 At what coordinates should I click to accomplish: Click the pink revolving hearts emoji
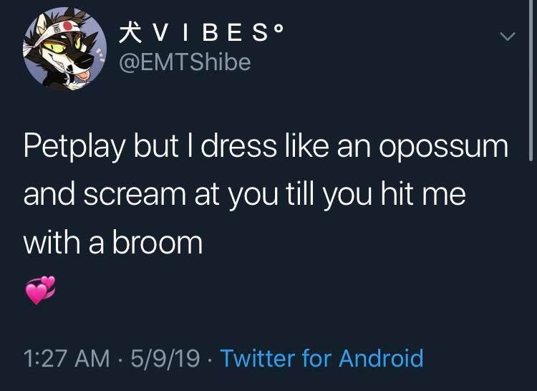pyautogui.click(x=40, y=290)
